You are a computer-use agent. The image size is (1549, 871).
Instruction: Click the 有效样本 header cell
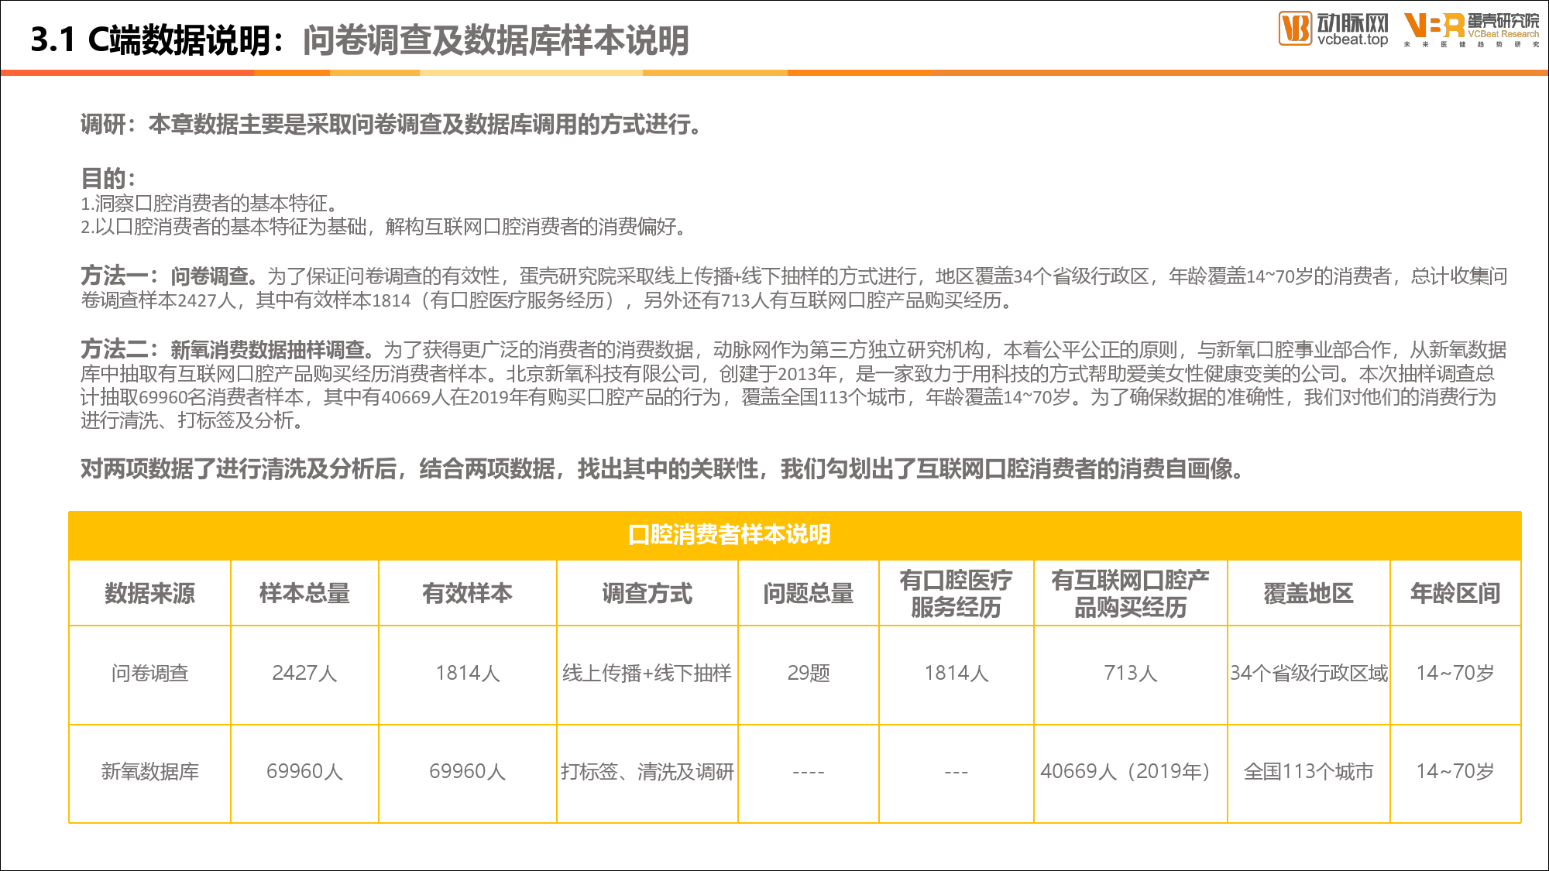pyautogui.click(x=467, y=593)
